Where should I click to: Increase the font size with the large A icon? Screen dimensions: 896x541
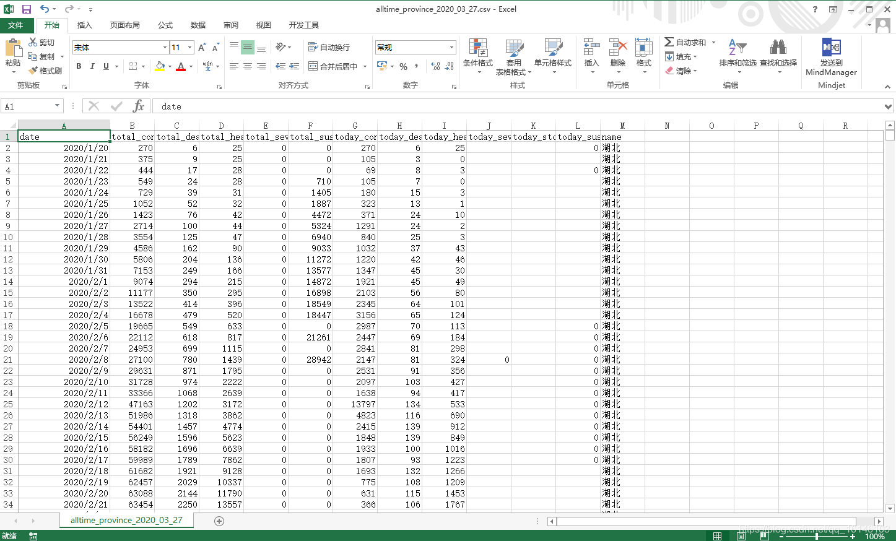tap(202, 48)
